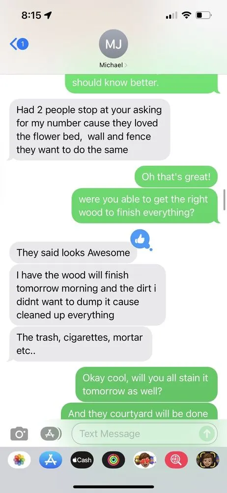Select the 'Oh that's great!' message bubble
Image resolution: width=227 pixels, height=493 pixels.
pyautogui.click(x=176, y=176)
